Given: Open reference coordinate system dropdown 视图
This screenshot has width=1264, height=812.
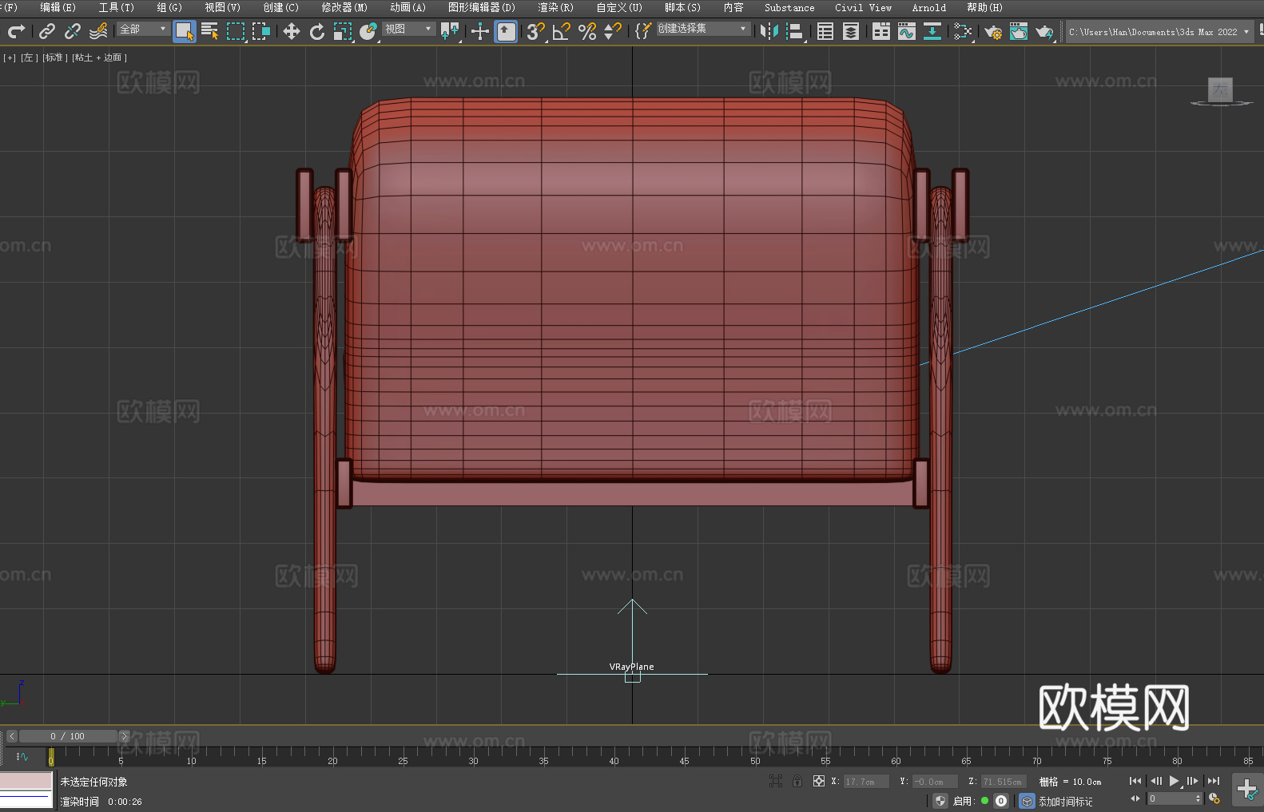Looking at the screenshot, I should coord(408,29).
